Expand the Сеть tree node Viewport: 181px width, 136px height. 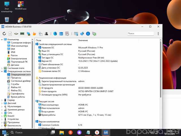(2, 113)
